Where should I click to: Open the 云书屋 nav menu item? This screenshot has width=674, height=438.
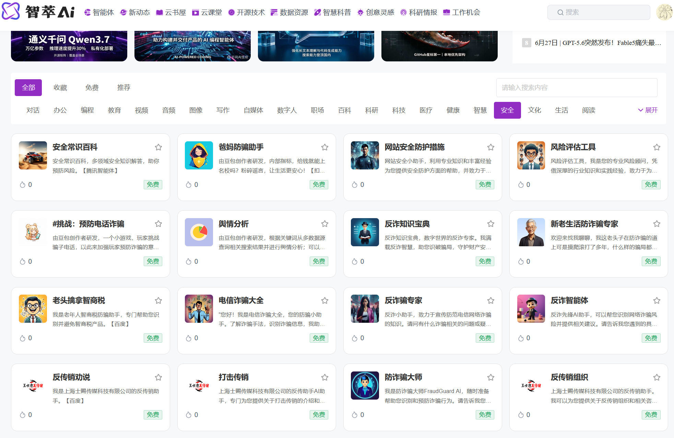pyautogui.click(x=171, y=12)
